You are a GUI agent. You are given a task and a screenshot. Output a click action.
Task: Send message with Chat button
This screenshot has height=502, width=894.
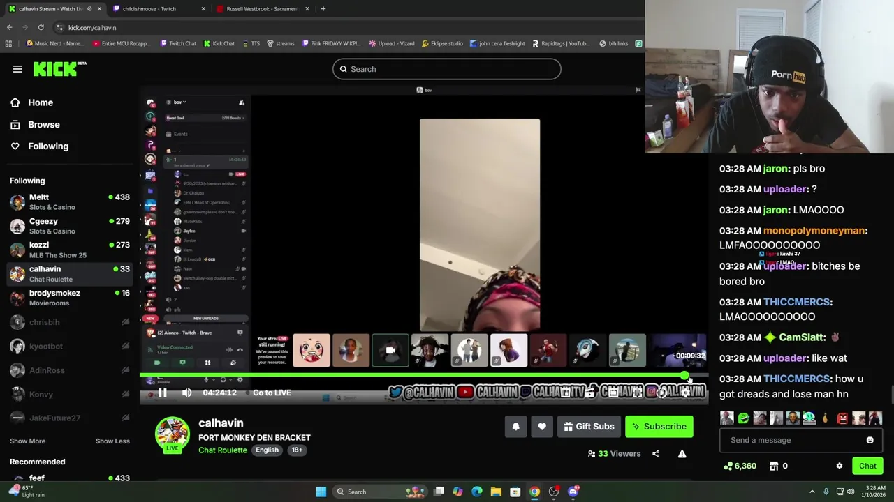click(867, 466)
